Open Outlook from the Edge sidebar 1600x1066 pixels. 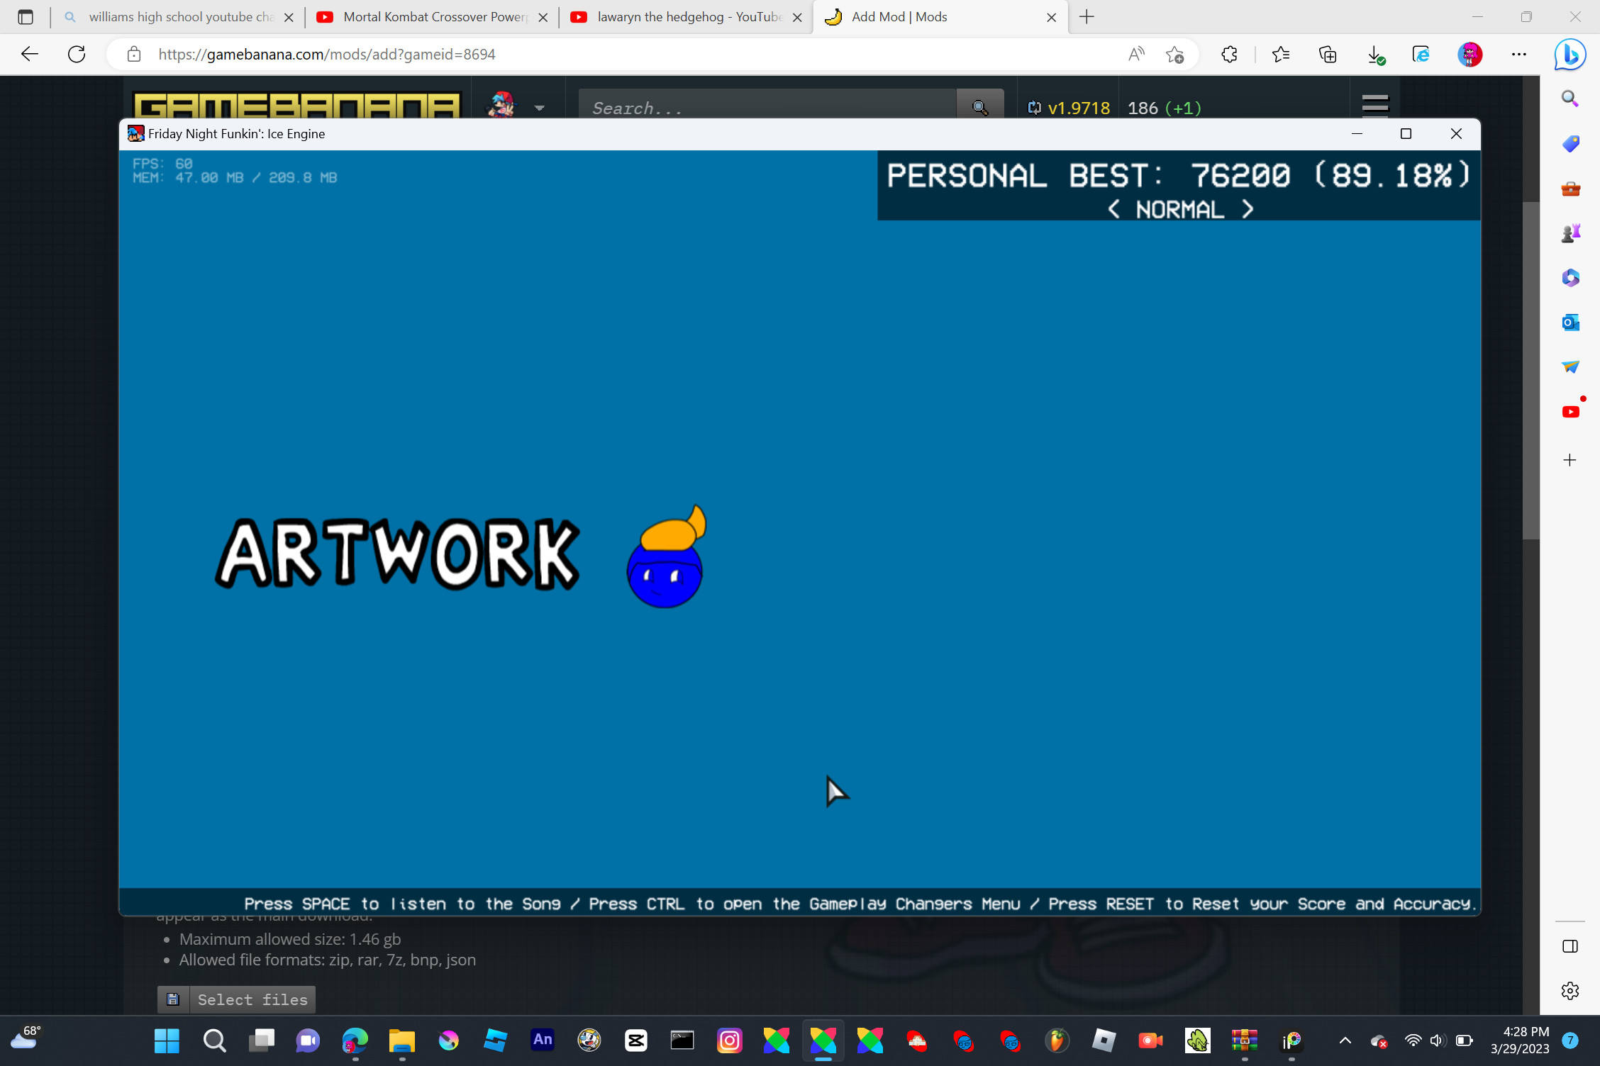1570,322
